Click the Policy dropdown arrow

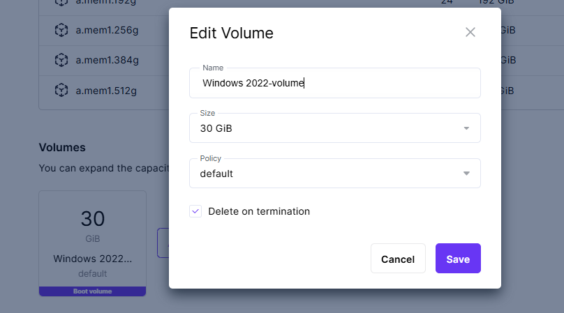466,174
